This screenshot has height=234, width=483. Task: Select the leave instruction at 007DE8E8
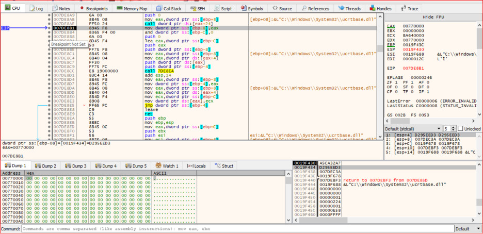[151, 110]
